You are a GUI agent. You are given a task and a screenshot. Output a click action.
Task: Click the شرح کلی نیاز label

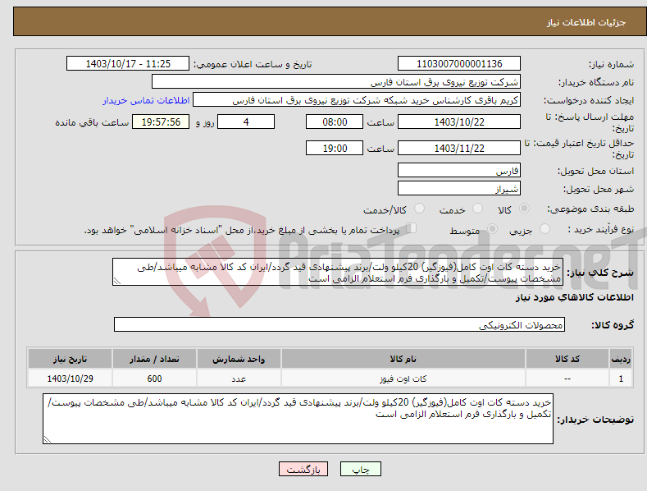pos(600,273)
